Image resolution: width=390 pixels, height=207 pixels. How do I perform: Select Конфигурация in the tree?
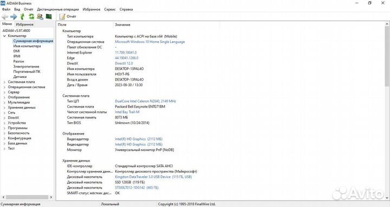(19, 138)
